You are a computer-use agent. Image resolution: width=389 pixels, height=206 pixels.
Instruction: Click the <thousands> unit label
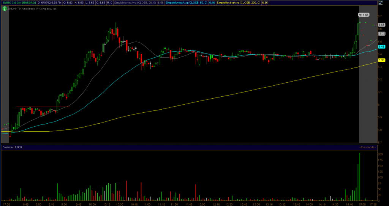[368, 147]
